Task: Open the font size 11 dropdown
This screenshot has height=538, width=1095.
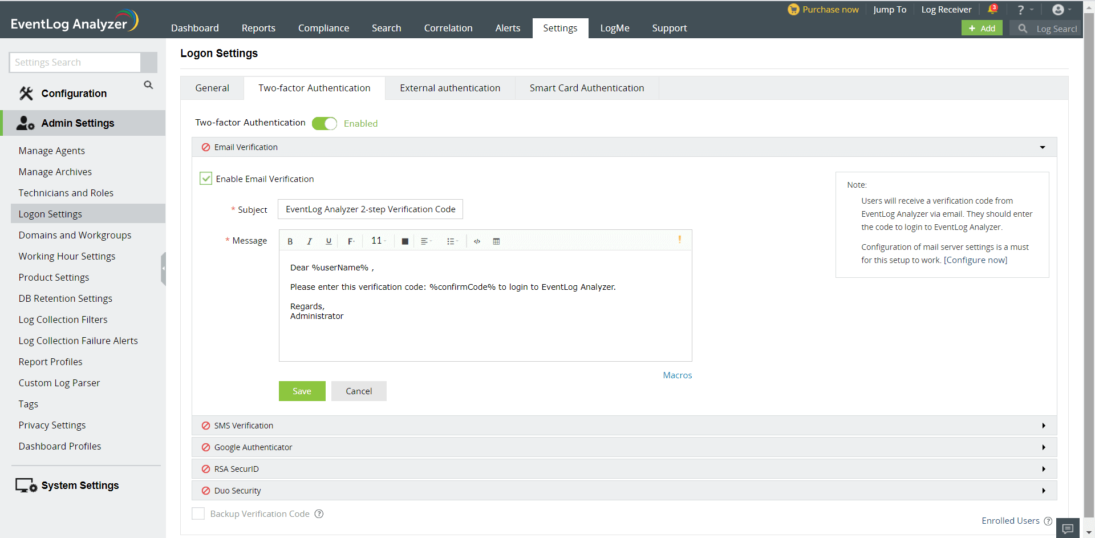Action: pyautogui.click(x=378, y=241)
